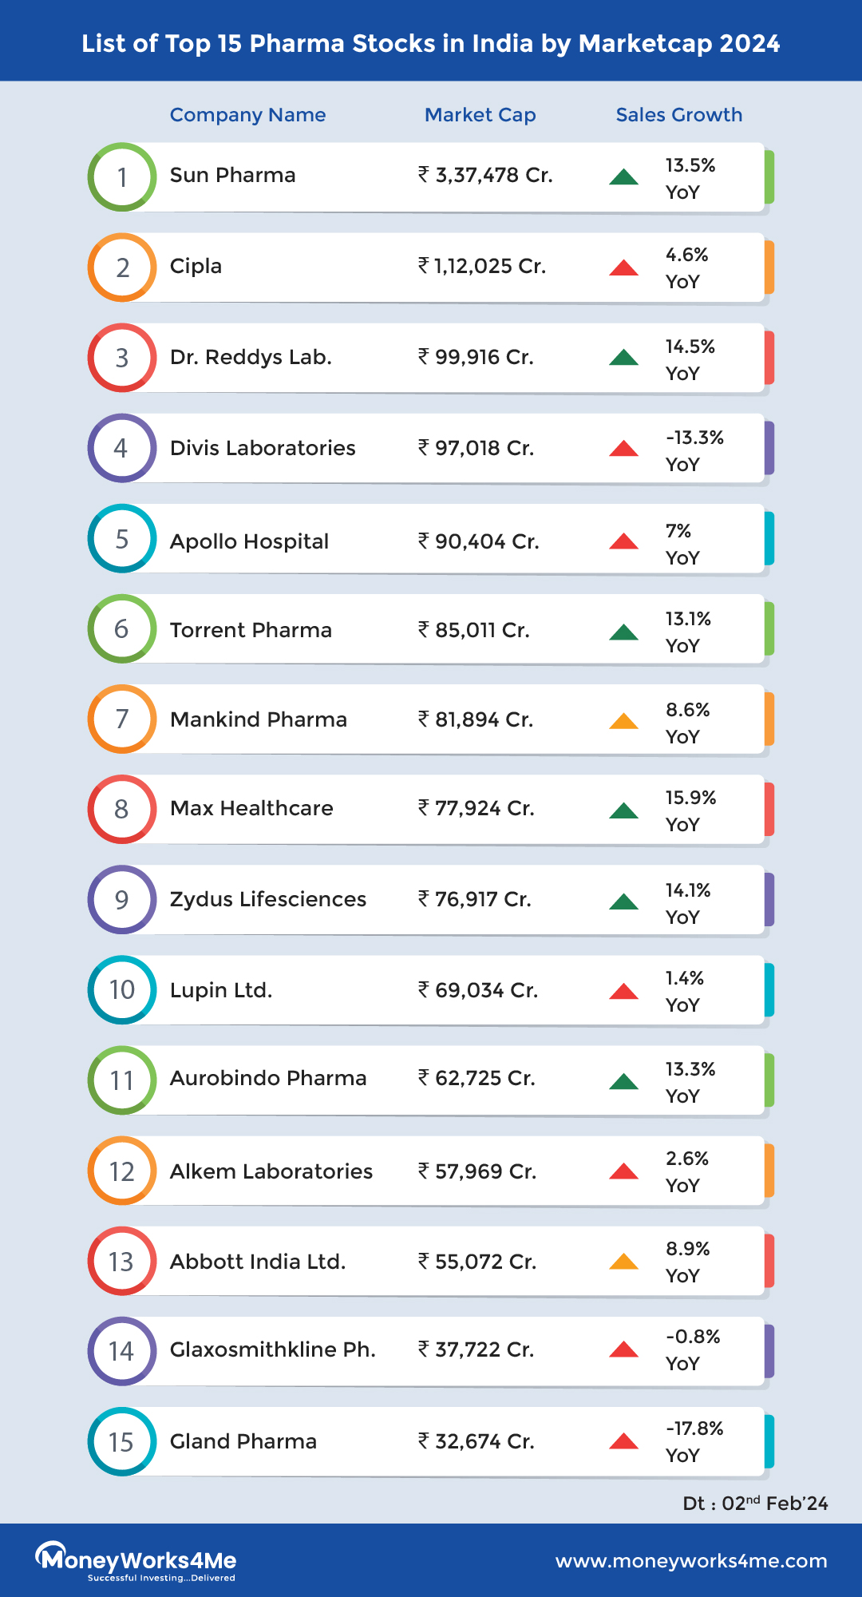
Task: Click the orange arrow for Abbott India
Action: (623, 1262)
